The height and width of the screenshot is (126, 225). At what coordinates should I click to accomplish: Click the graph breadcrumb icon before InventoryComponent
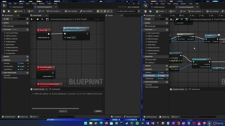pyautogui.click(x=47, y=19)
